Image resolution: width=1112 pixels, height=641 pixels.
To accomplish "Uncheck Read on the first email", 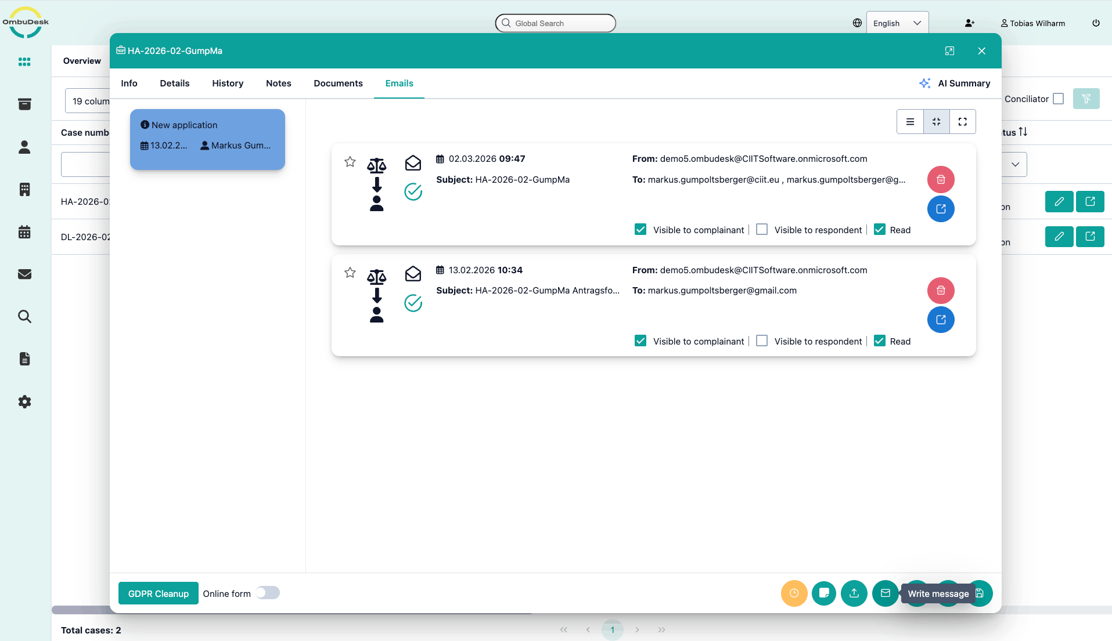I will (880, 230).
